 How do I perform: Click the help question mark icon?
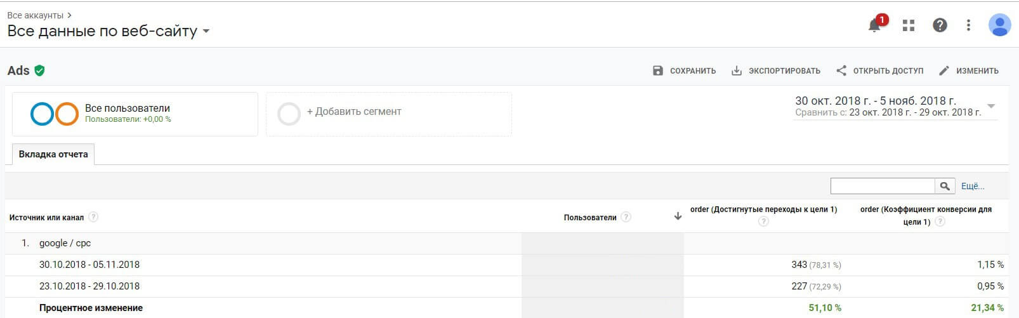[940, 25]
